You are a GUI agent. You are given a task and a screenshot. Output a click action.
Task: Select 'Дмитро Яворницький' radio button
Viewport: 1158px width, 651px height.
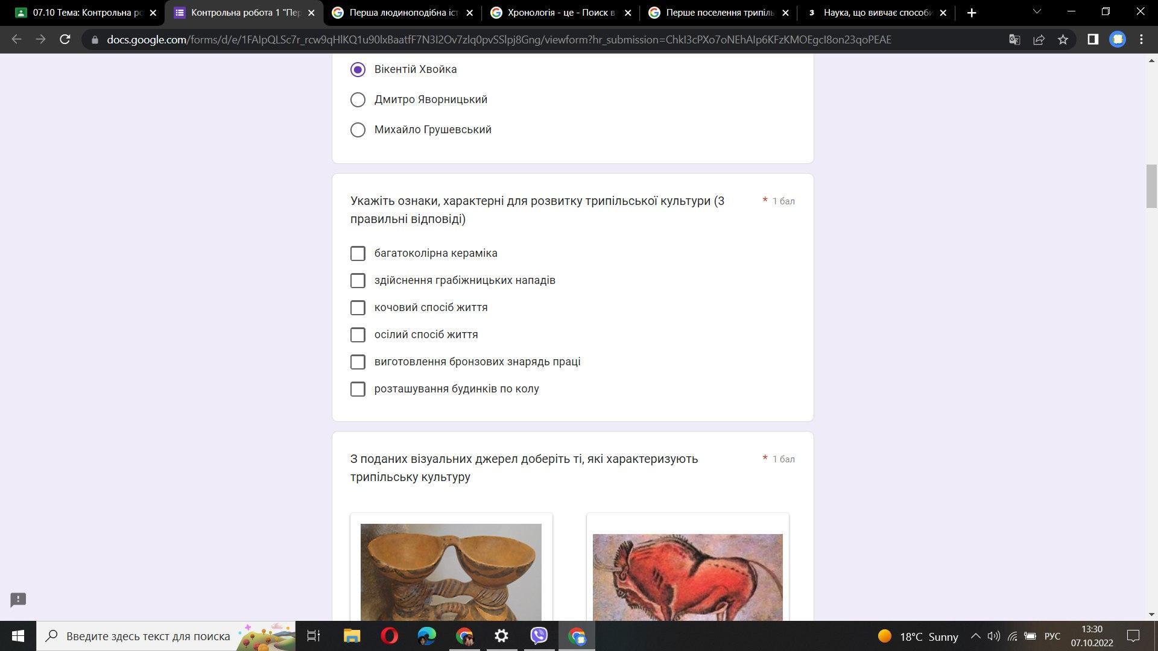358,100
